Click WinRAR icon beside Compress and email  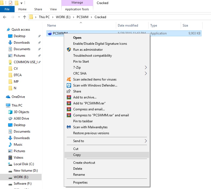coord(69,109)
